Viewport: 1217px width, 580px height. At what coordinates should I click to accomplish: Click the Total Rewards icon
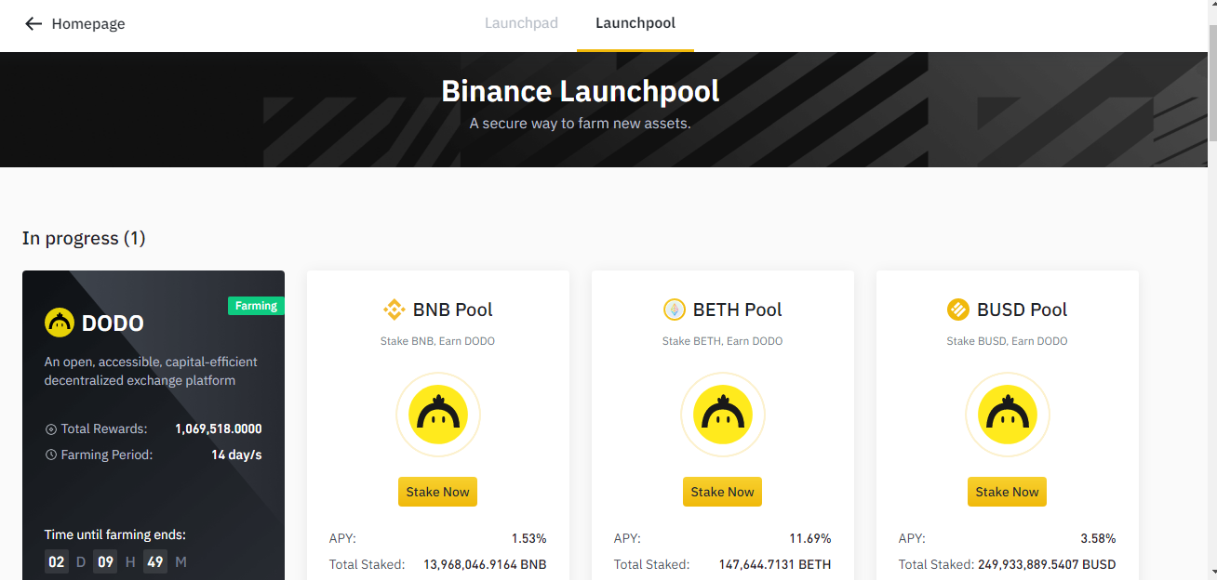pos(51,429)
